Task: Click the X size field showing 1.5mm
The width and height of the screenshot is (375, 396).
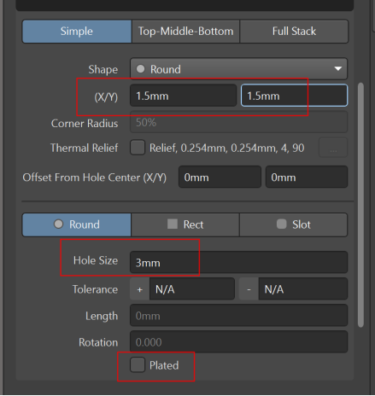Action: [183, 96]
